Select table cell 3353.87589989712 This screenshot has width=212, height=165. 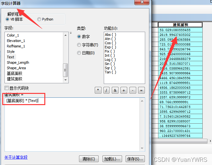click(x=180, y=93)
